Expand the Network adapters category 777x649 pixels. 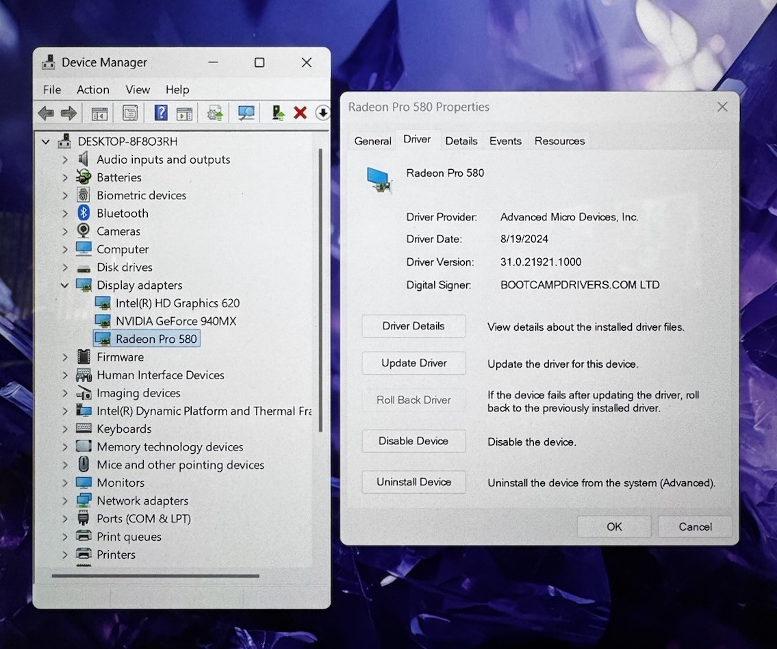pos(65,501)
